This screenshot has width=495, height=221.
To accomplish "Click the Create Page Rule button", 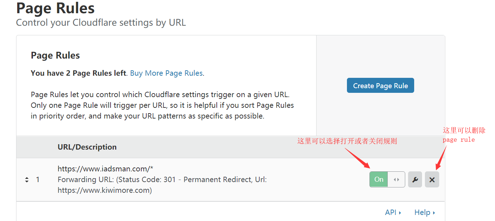I will click(x=380, y=85).
